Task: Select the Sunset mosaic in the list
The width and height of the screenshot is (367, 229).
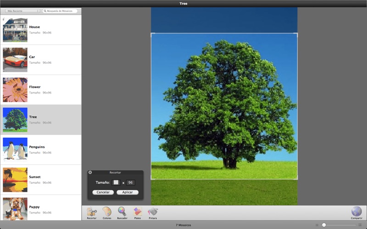Action: [41, 180]
